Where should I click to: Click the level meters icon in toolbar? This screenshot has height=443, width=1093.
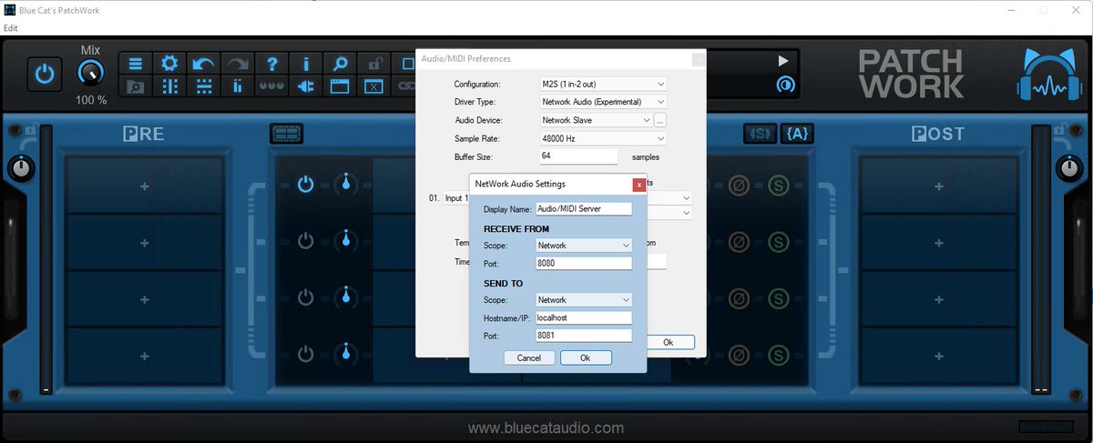238,86
